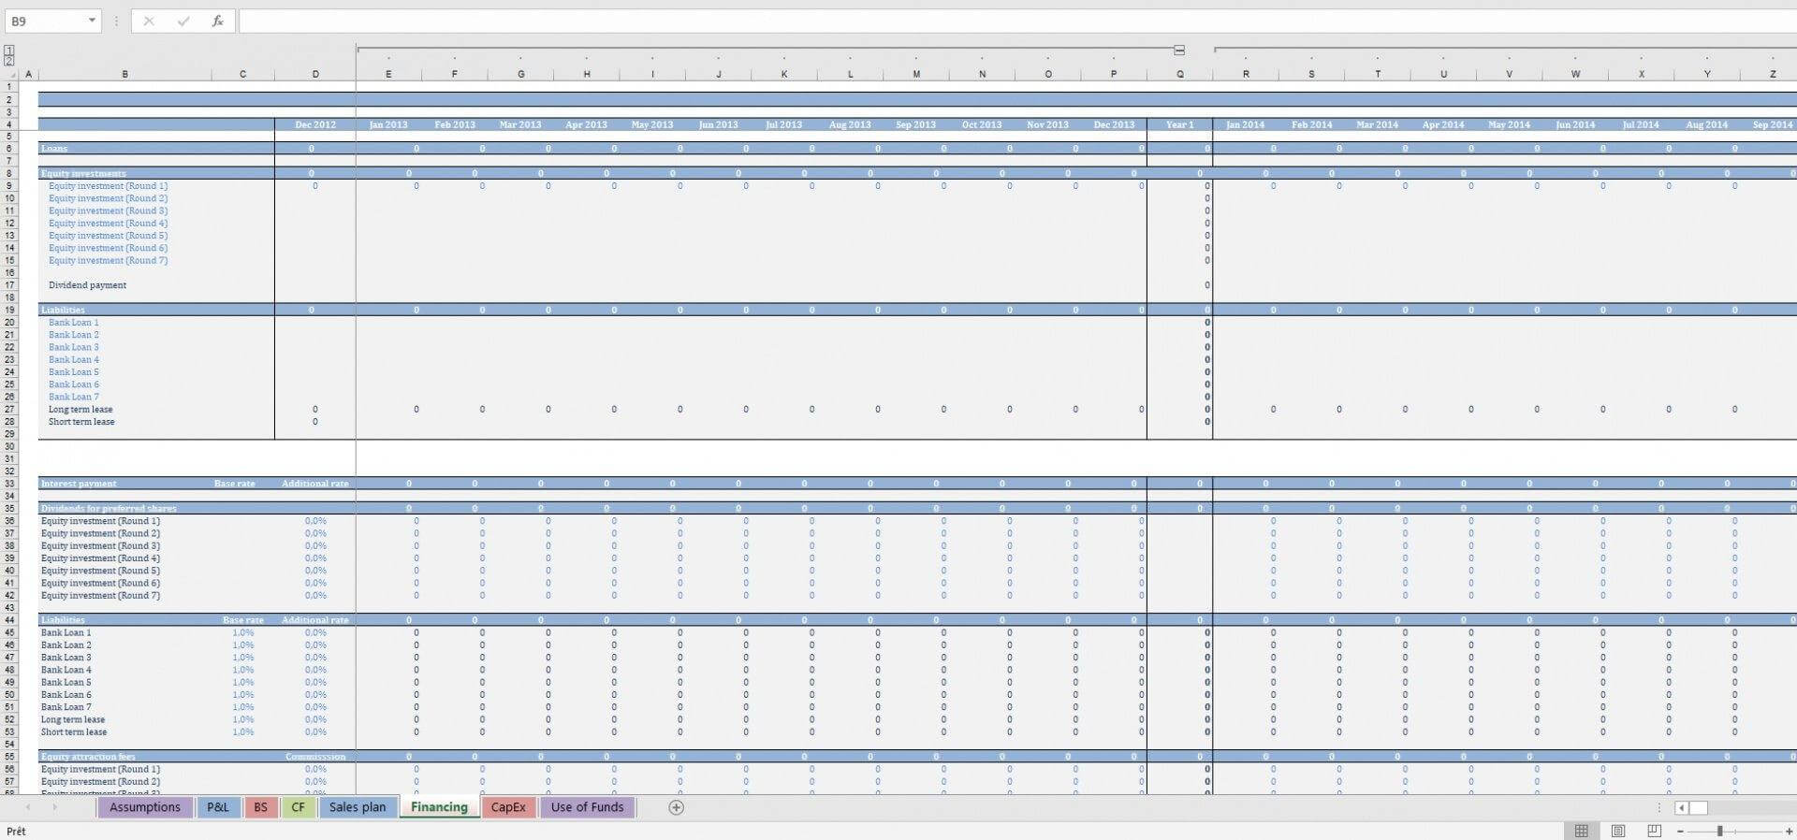Switch to Use of Funds sheet tab

point(587,807)
